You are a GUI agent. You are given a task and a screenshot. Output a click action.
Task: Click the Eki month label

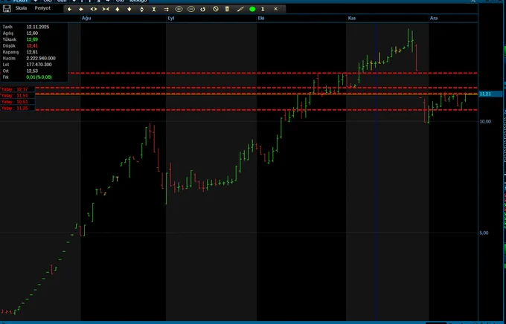pyautogui.click(x=261, y=18)
